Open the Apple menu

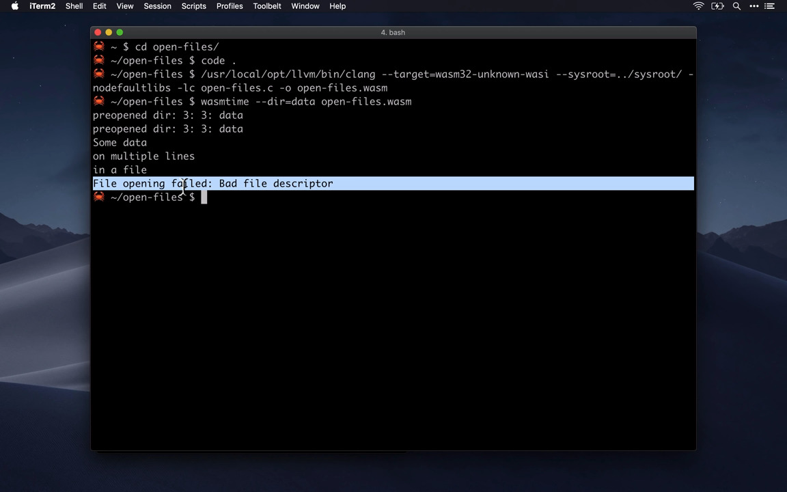[15, 6]
